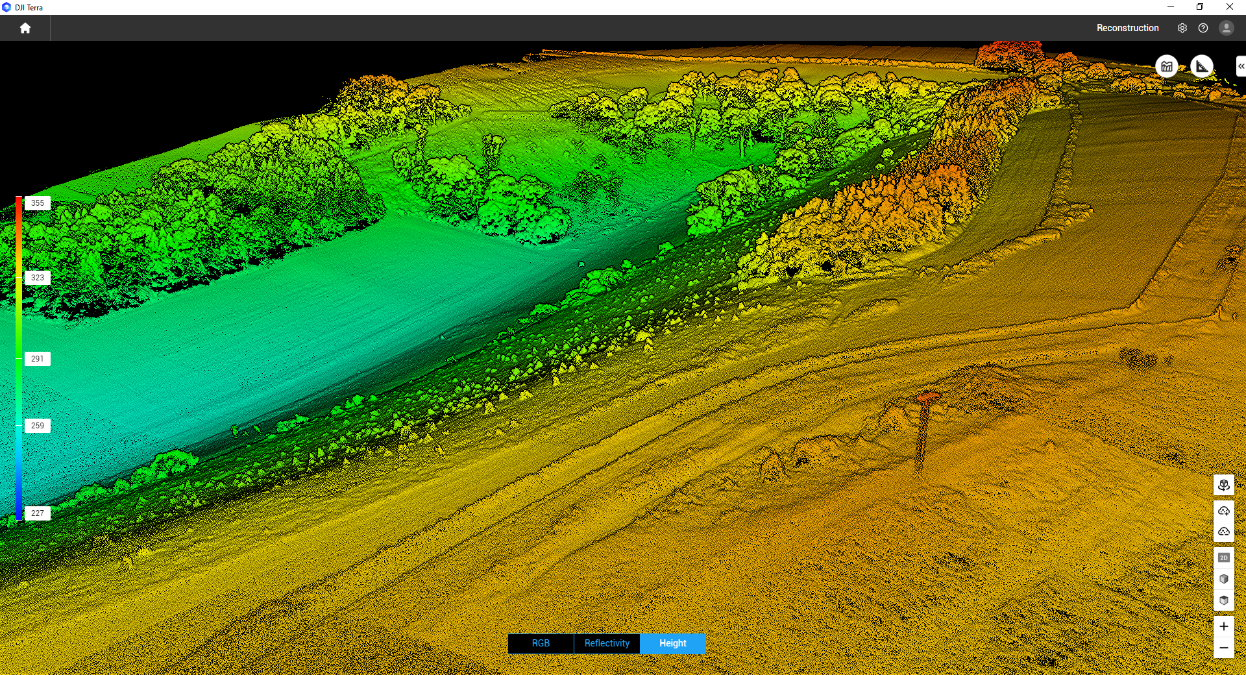Image resolution: width=1246 pixels, height=675 pixels.
Task: Select the Height display mode
Action: coord(672,643)
